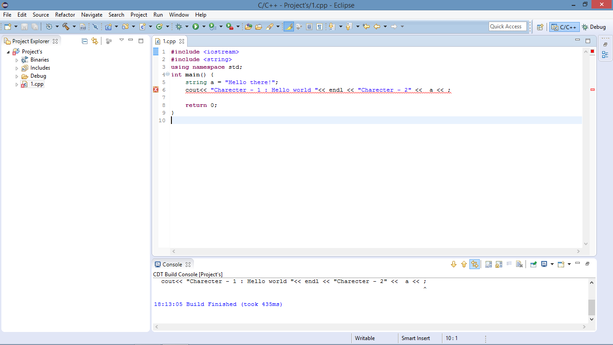613x345 pixels.
Task: Start debugging with the bug icon
Action: (179, 27)
